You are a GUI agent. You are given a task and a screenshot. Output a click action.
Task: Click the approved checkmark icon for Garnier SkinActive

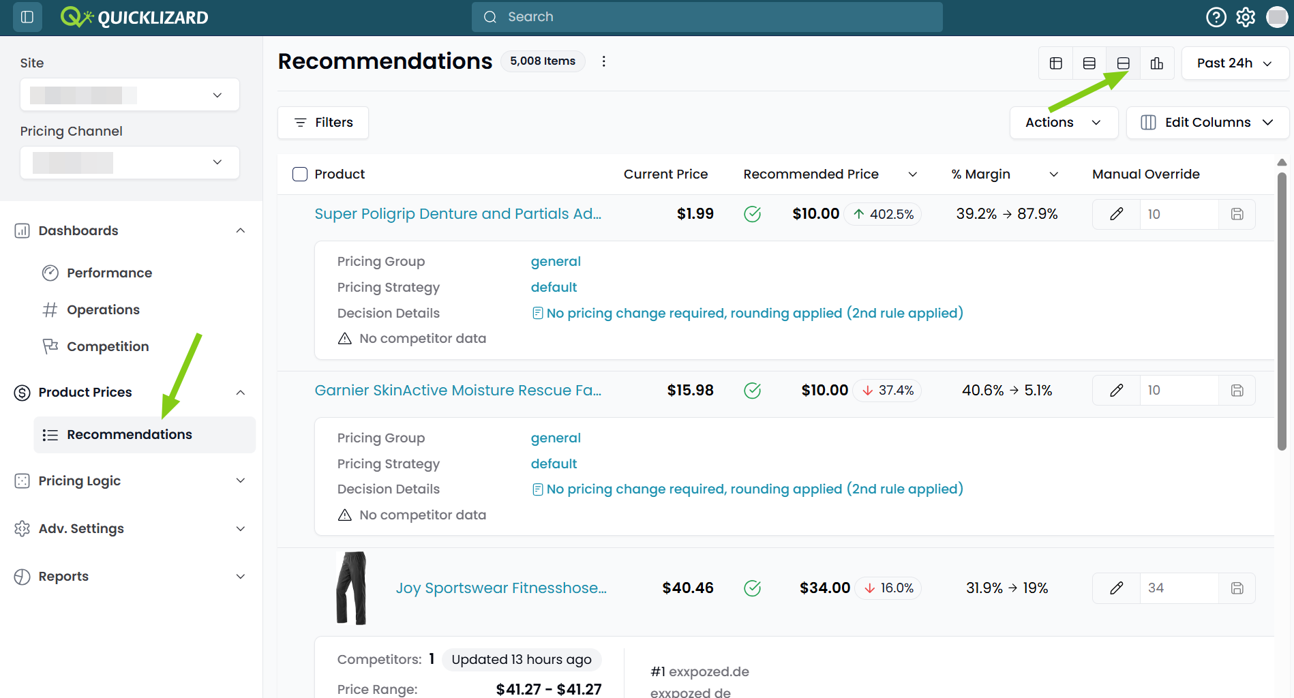(753, 391)
